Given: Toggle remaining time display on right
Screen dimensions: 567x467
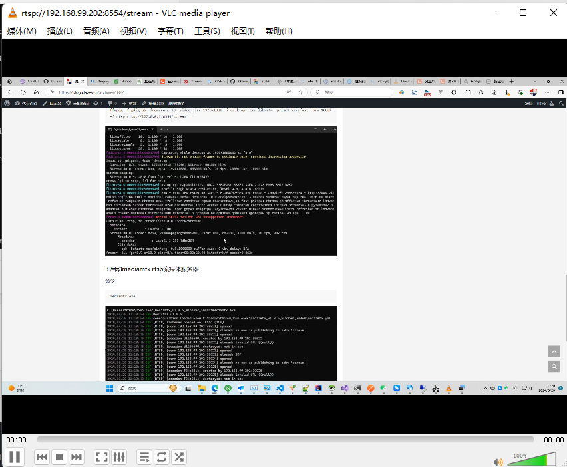Looking at the screenshot, I should [x=554, y=440].
